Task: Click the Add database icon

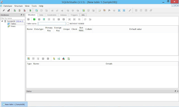Action: 15,10
